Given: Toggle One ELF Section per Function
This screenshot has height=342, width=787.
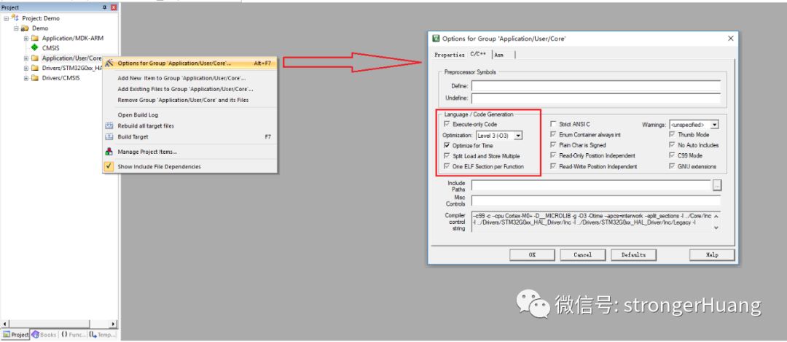Looking at the screenshot, I should (447, 166).
